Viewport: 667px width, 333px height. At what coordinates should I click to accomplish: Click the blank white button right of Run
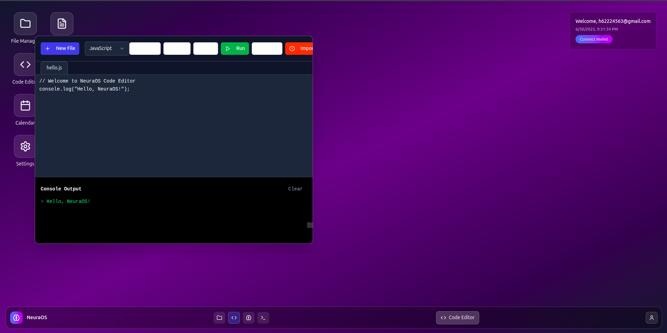(267, 49)
